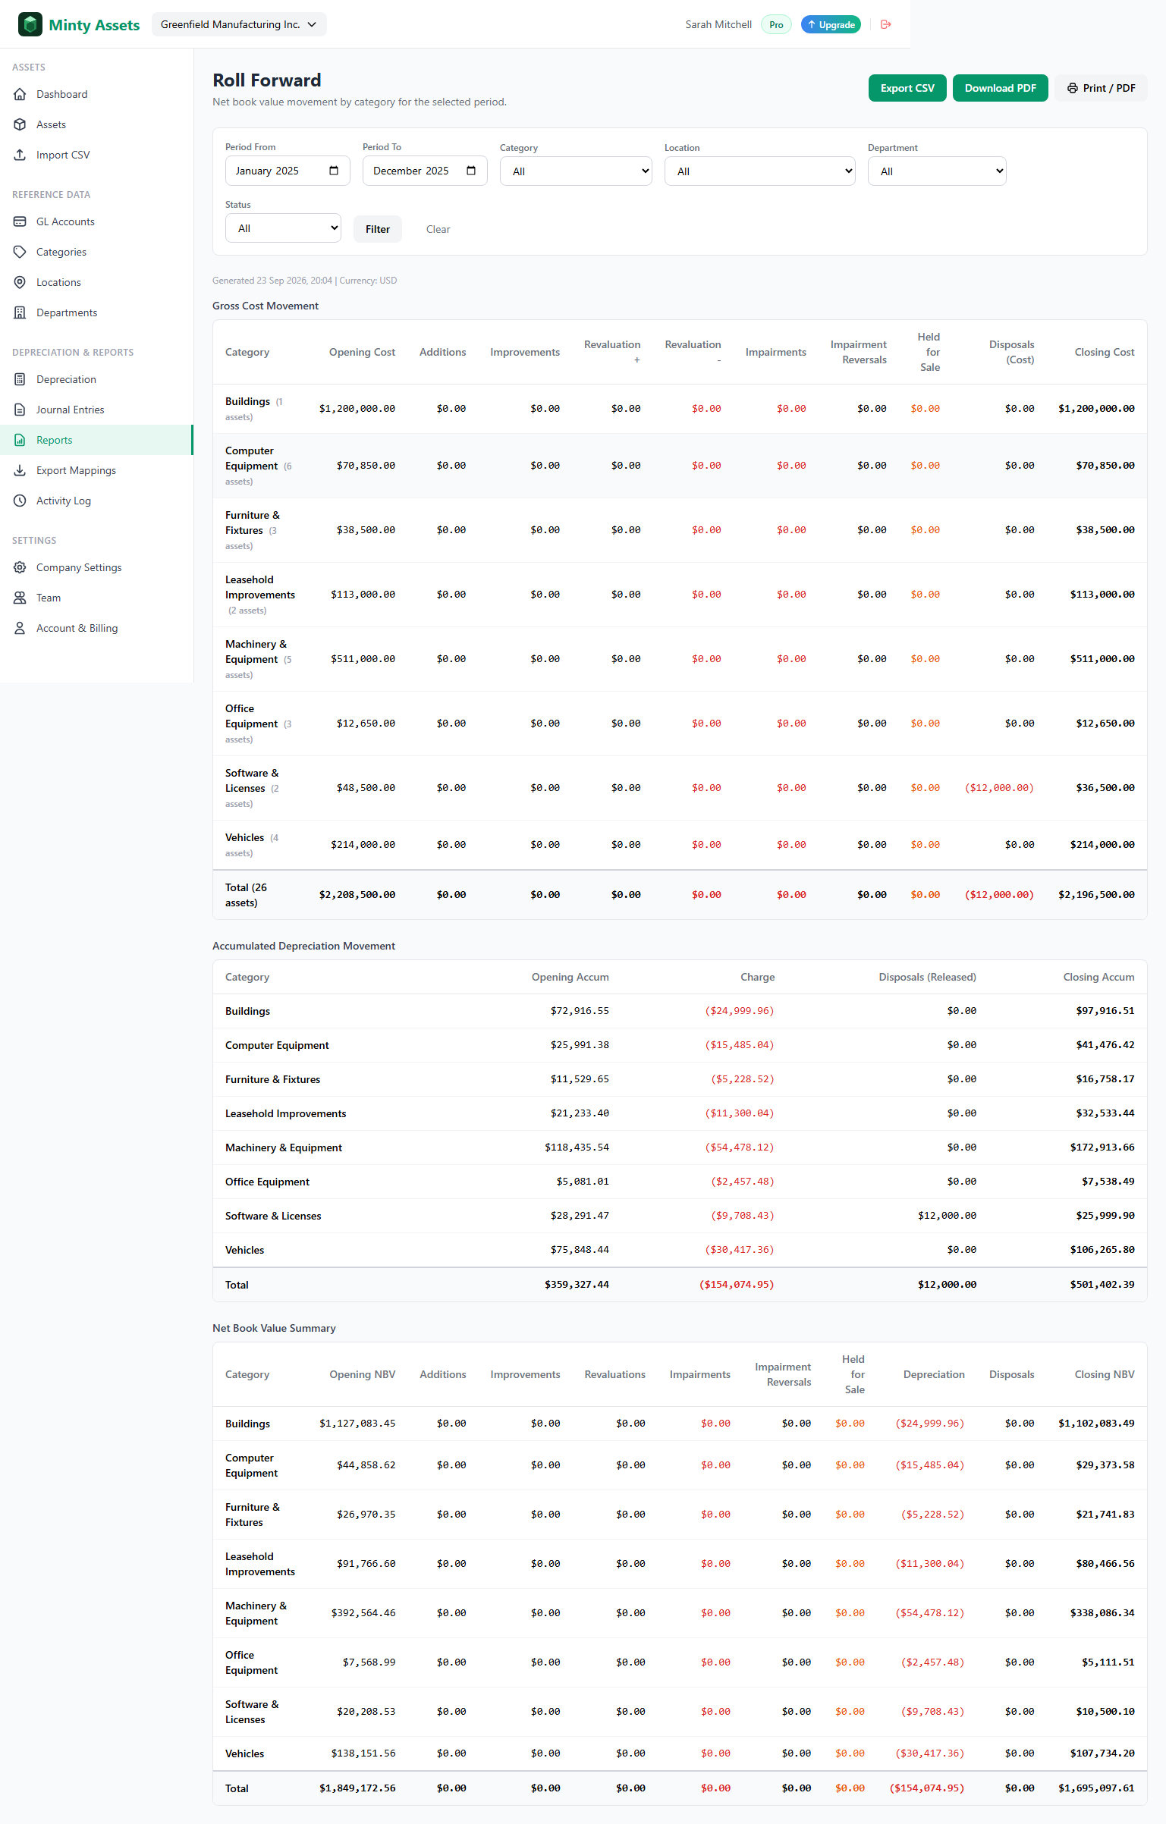The image size is (1166, 1824).
Task: Open the Period To calendar picker icon
Action: pos(471,171)
